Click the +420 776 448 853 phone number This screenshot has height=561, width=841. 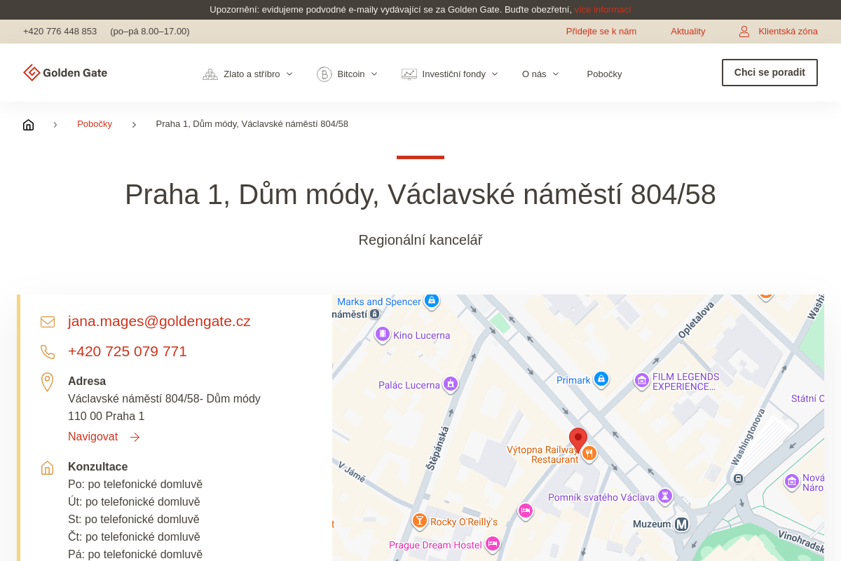tap(60, 32)
